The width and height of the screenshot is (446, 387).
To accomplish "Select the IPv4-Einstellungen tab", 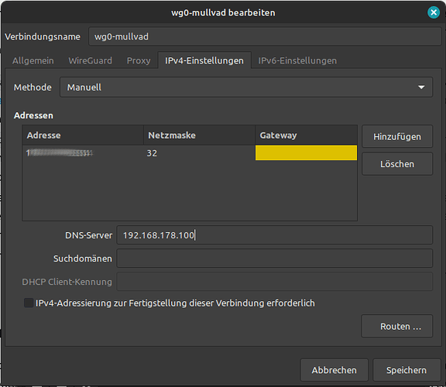I will 204,60.
